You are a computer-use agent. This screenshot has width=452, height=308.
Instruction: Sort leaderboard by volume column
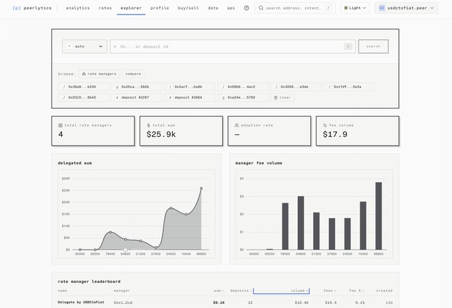pyautogui.click(x=299, y=291)
